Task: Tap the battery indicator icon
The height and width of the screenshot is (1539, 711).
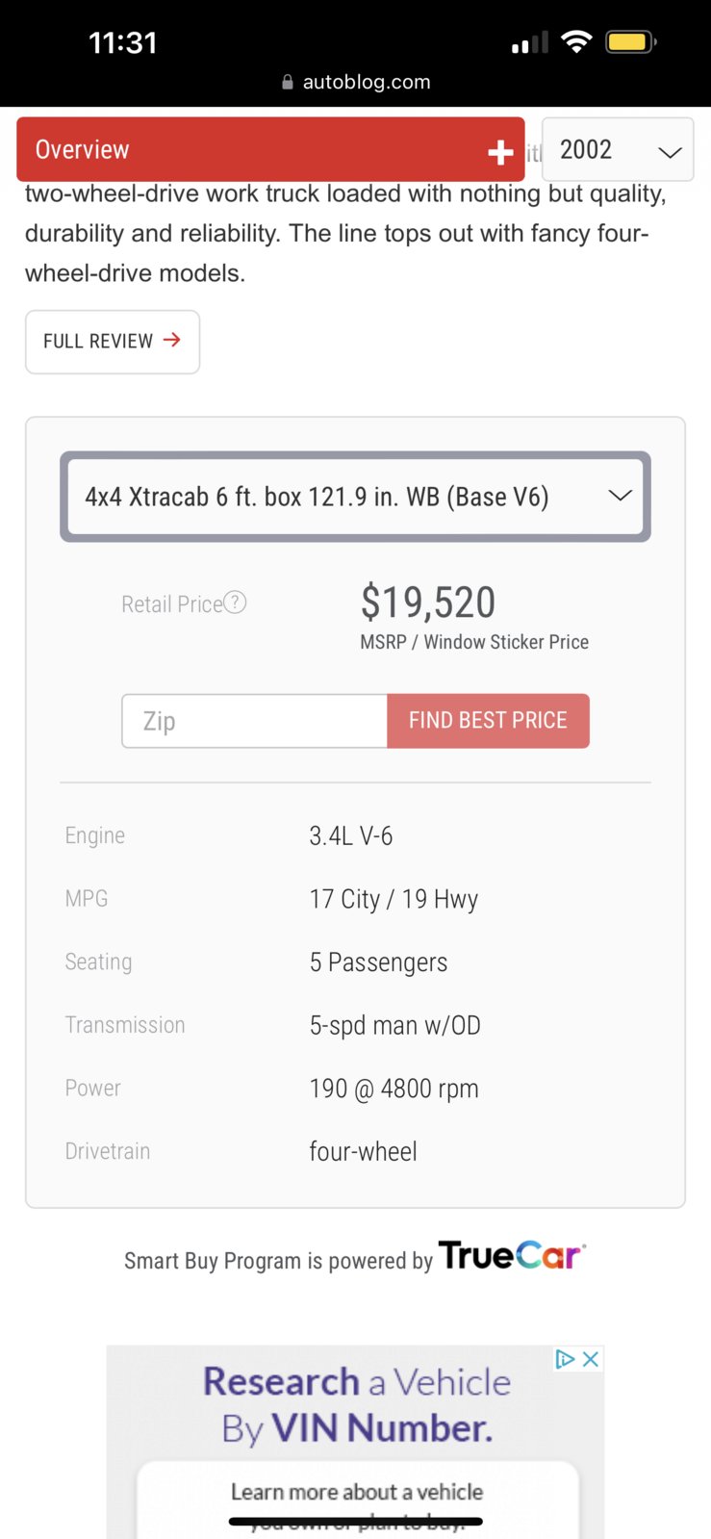Action: coord(631,42)
